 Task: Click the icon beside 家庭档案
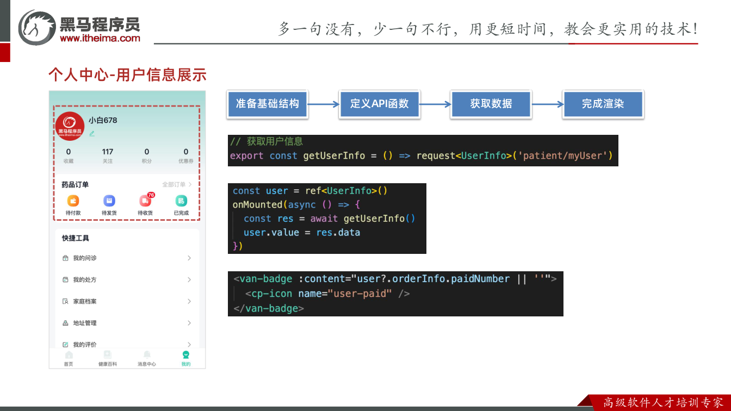66,301
